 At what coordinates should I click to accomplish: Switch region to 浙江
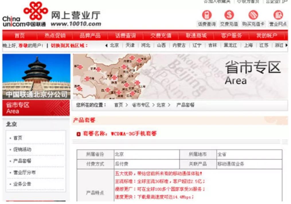[x=279, y=45]
